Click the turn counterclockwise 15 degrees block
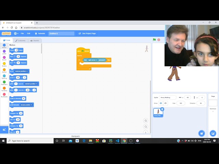The width and height of the screenshot is (219, 164). (18, 63)
